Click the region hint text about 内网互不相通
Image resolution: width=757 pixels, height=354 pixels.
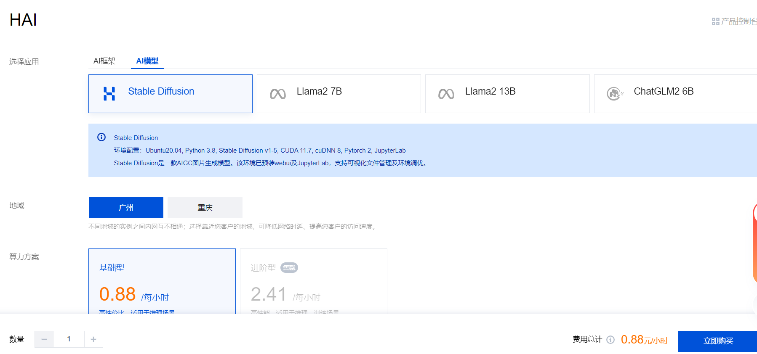click(x=233, y=227)
